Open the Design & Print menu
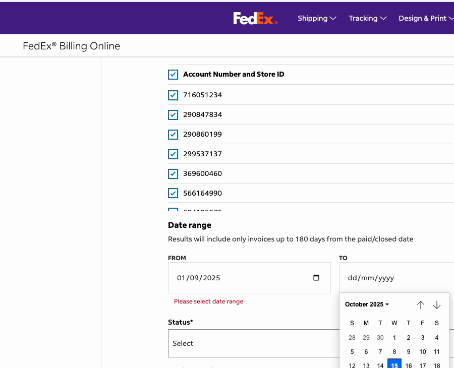Screen dimensions: 454x368 pyautogui.click(x=426, y=18)
